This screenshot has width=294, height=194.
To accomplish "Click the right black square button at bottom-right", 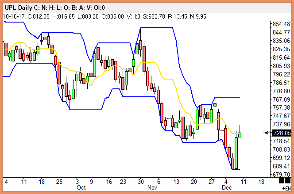I will pyautogui.click(x=287, y=181).
